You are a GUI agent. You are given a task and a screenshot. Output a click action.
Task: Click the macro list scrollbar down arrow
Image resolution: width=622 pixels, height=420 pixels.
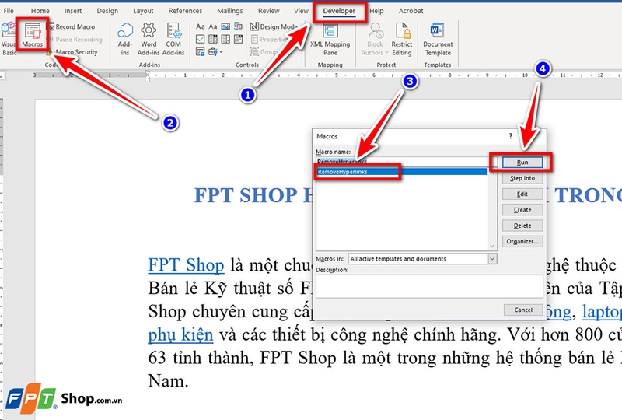492,246
